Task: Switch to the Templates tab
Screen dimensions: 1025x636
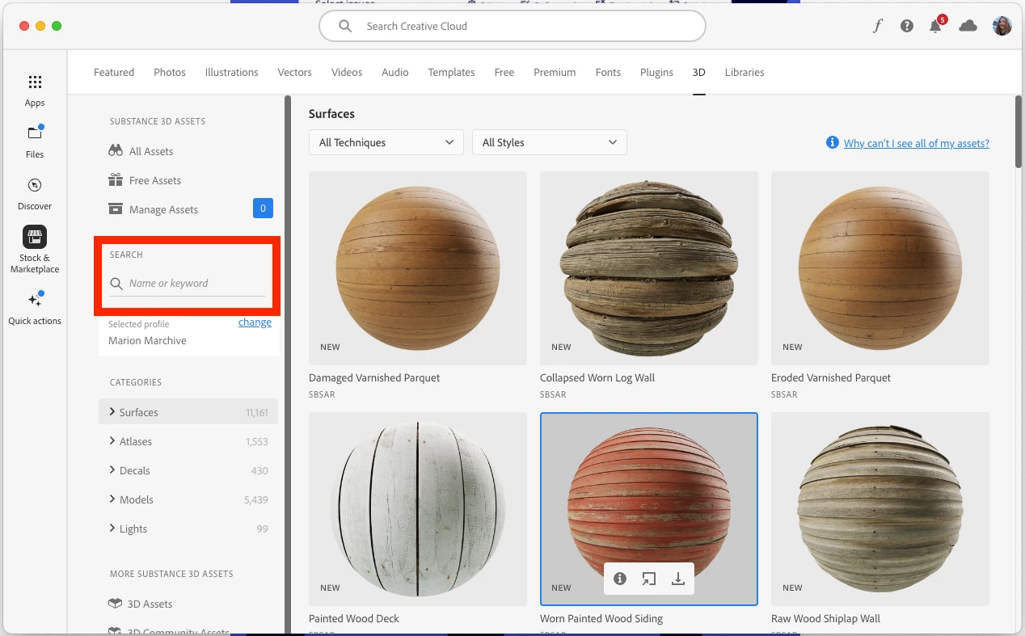Action: pos(451,72)
